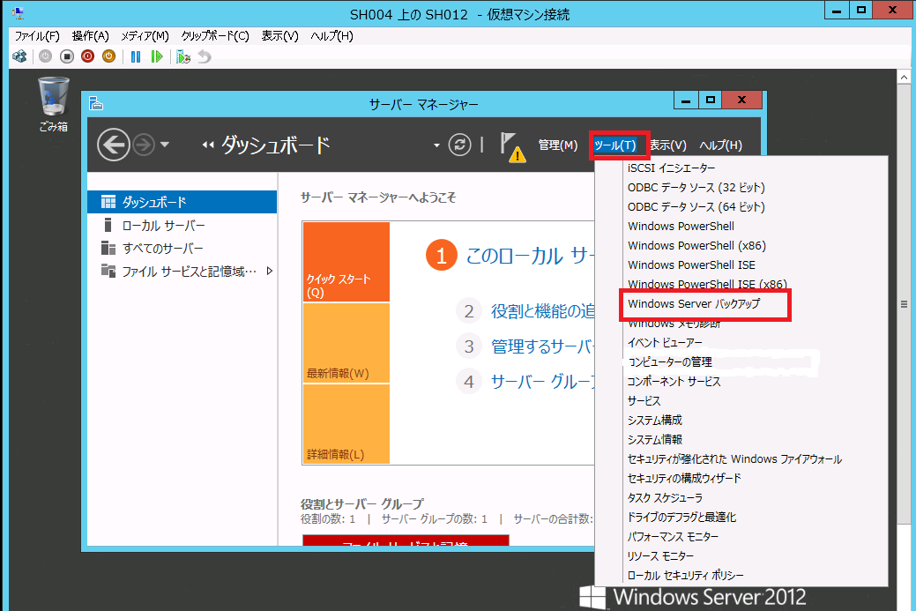
Task: Open navigation history dropdown arrow
Action: 165,145
